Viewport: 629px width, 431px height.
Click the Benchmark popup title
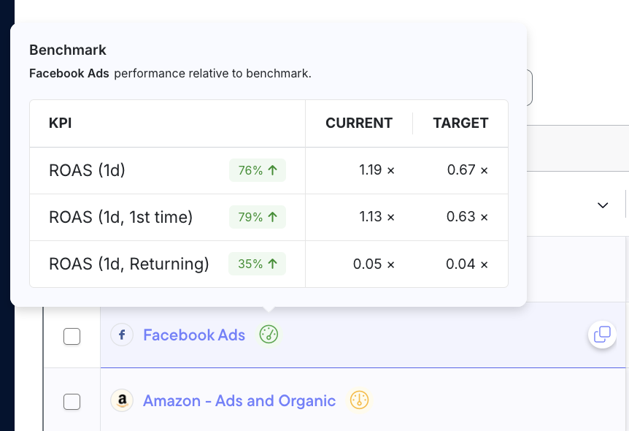click(x=68, y=50)
